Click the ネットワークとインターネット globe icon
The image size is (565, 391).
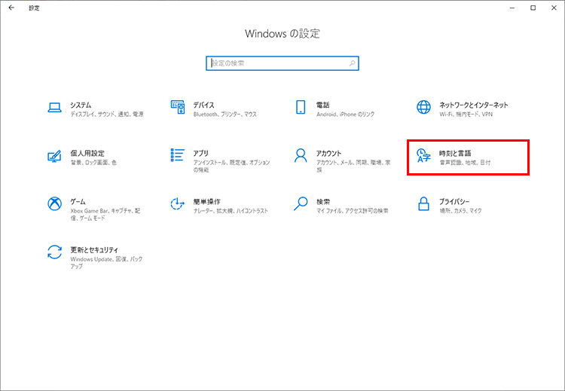424,108
